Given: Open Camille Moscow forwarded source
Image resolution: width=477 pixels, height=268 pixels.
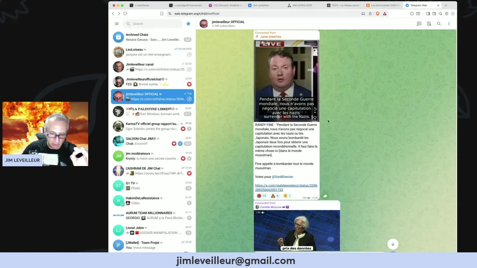Looking at the screenshot, I should 272,207.
